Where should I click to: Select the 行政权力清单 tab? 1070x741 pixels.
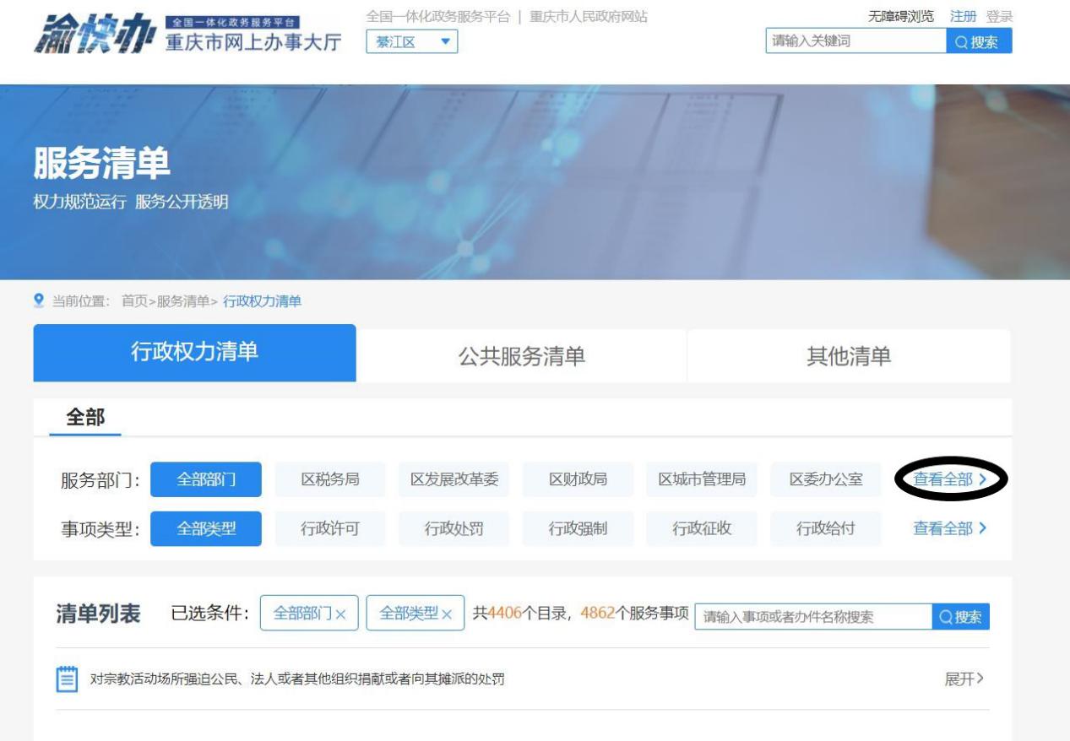tap(194, 353)
